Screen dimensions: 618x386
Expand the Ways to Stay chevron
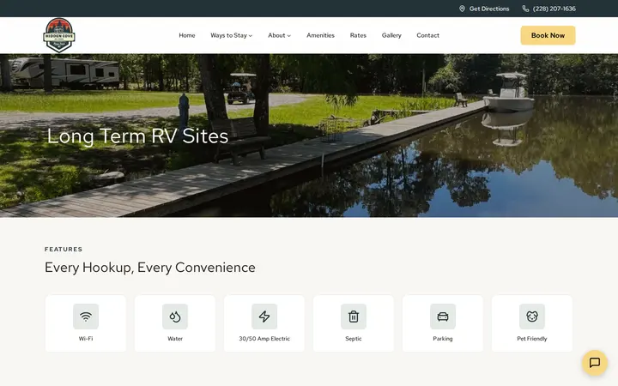click(x=251, y=36)
